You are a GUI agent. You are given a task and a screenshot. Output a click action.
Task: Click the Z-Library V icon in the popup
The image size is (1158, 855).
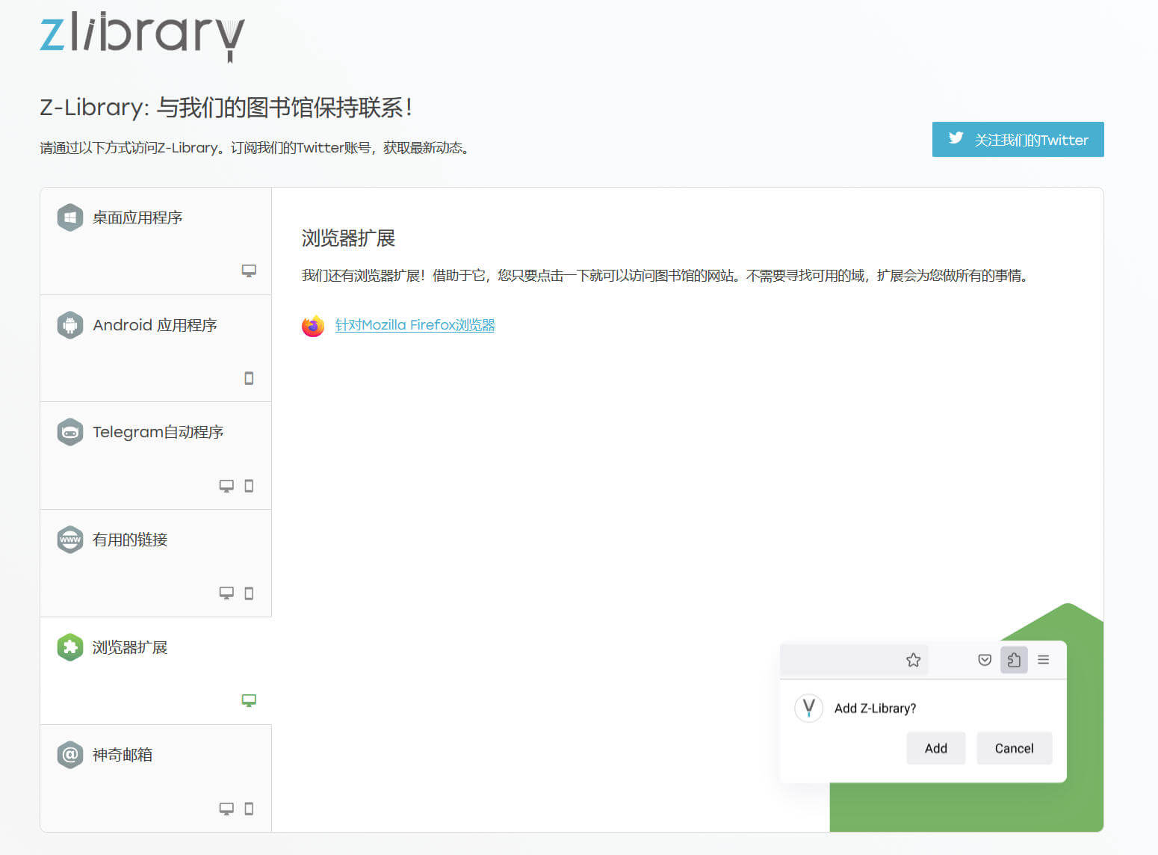tap(809, 708)
